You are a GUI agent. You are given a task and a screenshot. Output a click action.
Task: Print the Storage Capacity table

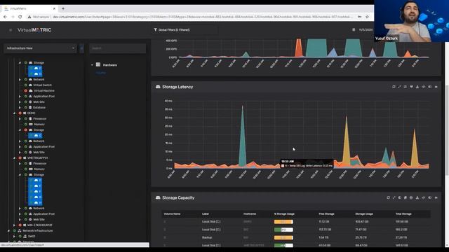coord(411,197)
